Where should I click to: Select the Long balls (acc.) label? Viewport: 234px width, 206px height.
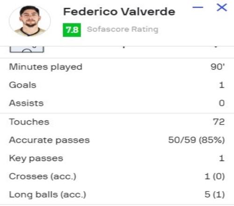tap(48, 195)
